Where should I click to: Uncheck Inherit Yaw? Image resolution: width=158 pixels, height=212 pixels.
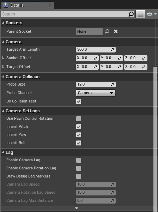(79, 135)
